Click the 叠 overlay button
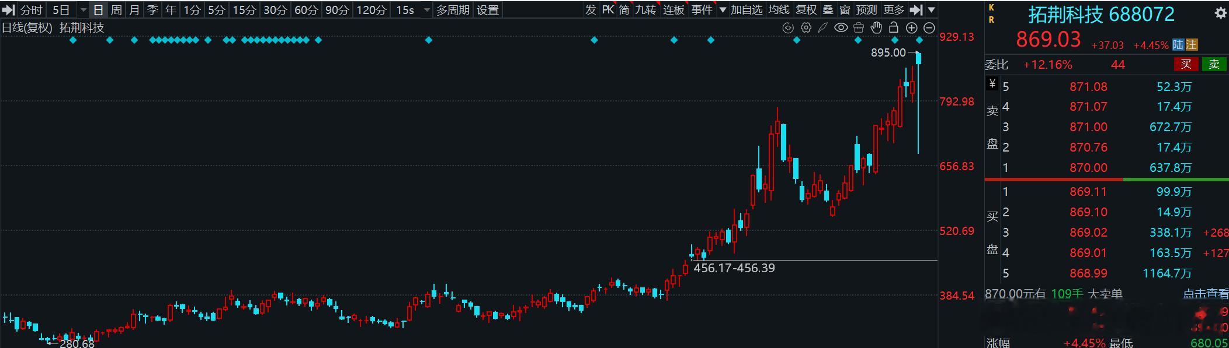 click(828, 10)
